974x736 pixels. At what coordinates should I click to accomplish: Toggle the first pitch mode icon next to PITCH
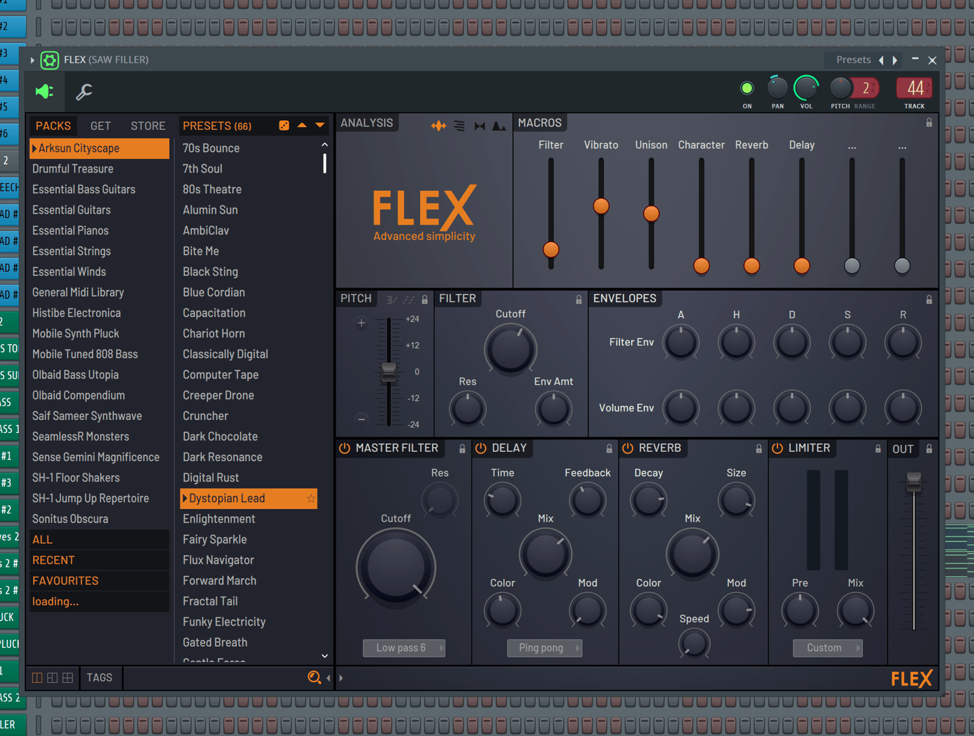pyautogui.click(x=392, y=299)
